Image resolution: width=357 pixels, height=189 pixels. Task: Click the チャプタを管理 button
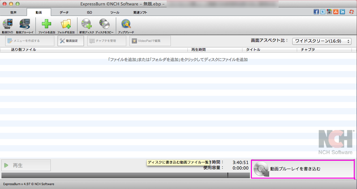point(107,41)
